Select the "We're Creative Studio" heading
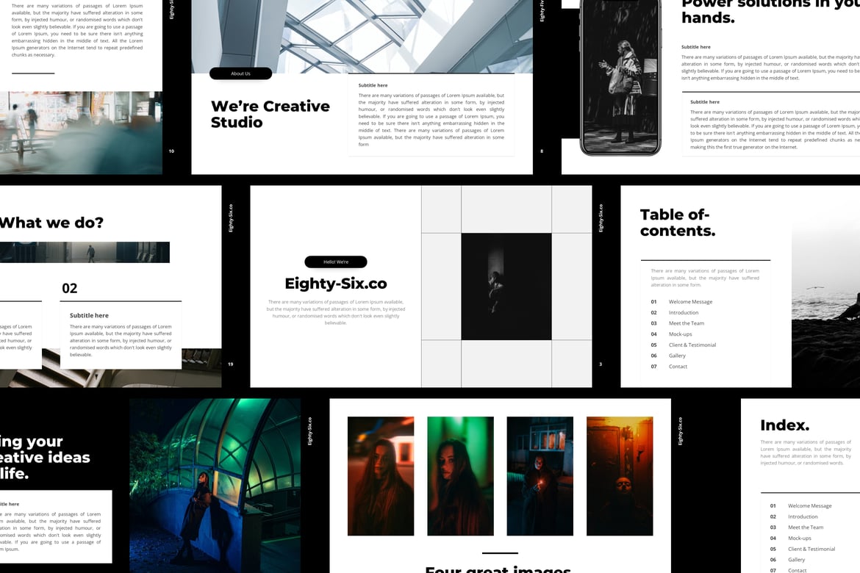The width and height of the screenshot is (860, 573). (270, 114)
